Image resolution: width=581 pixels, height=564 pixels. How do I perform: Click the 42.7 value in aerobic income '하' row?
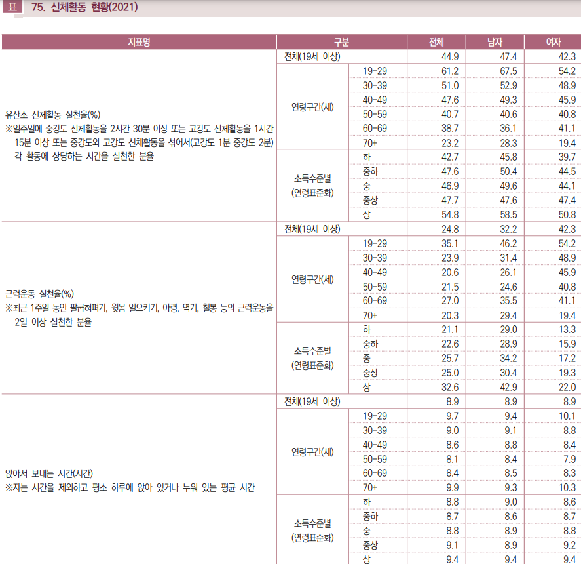[x=450, y=157]
